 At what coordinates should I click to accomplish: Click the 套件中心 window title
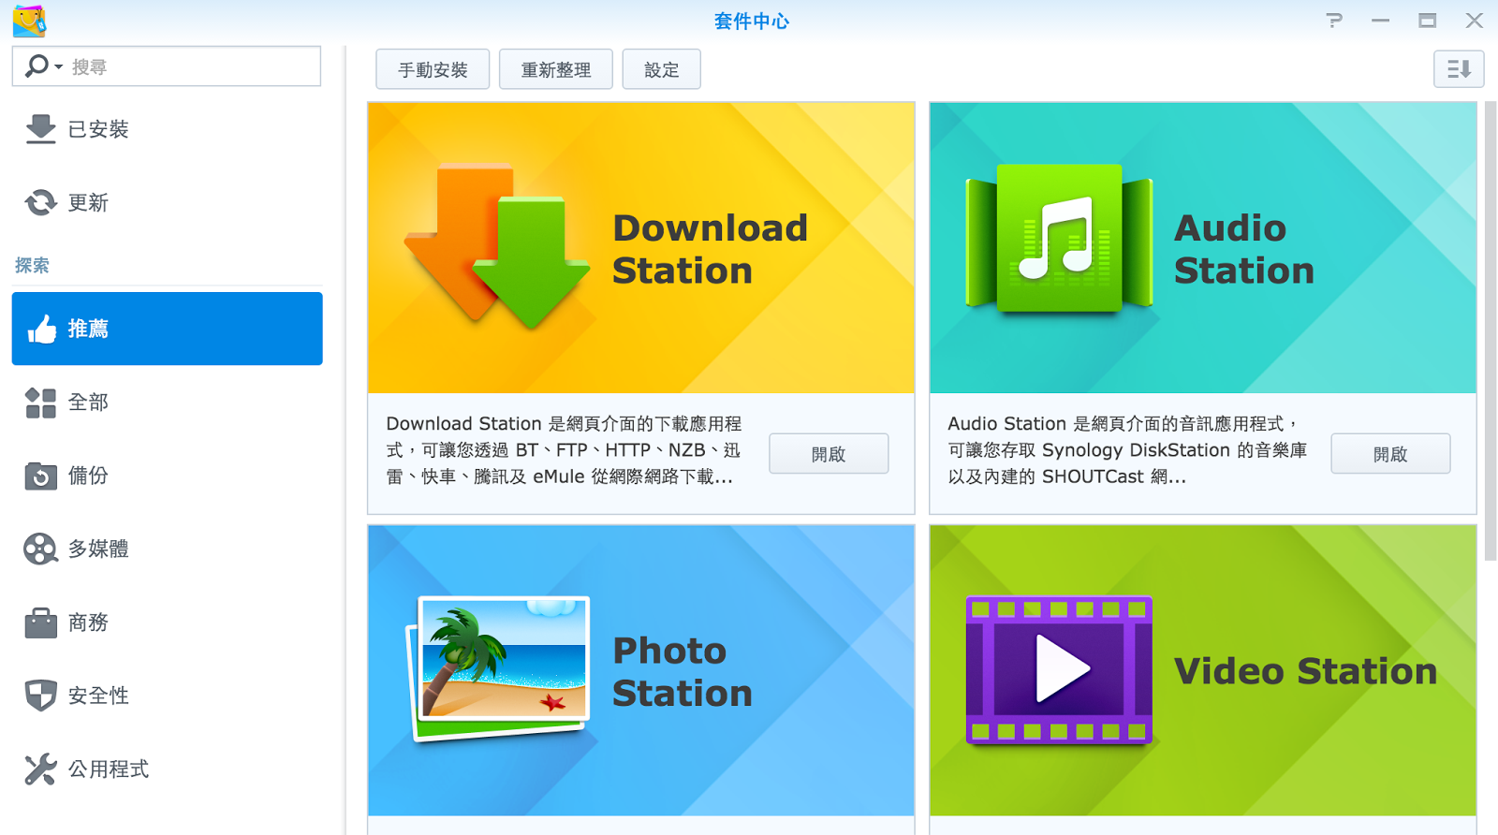(x=752, y=21)
